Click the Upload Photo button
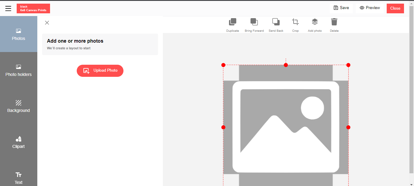The height and width of the screenshot is (186, 414). pyautogui.click(x=100, y=71)
